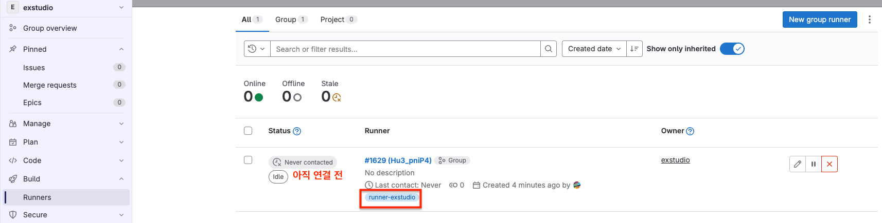Open the Status help question icon
The height and width of the screenshot is (223, 882).
pos(297,131)
